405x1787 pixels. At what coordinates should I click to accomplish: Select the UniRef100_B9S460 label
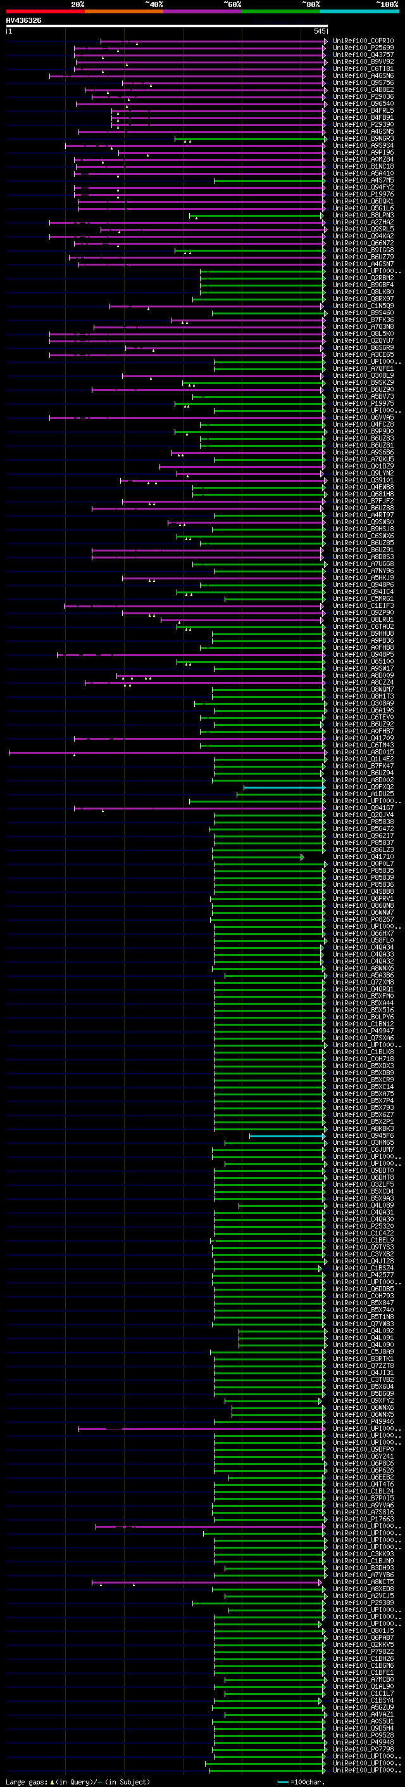click(363, 313)
